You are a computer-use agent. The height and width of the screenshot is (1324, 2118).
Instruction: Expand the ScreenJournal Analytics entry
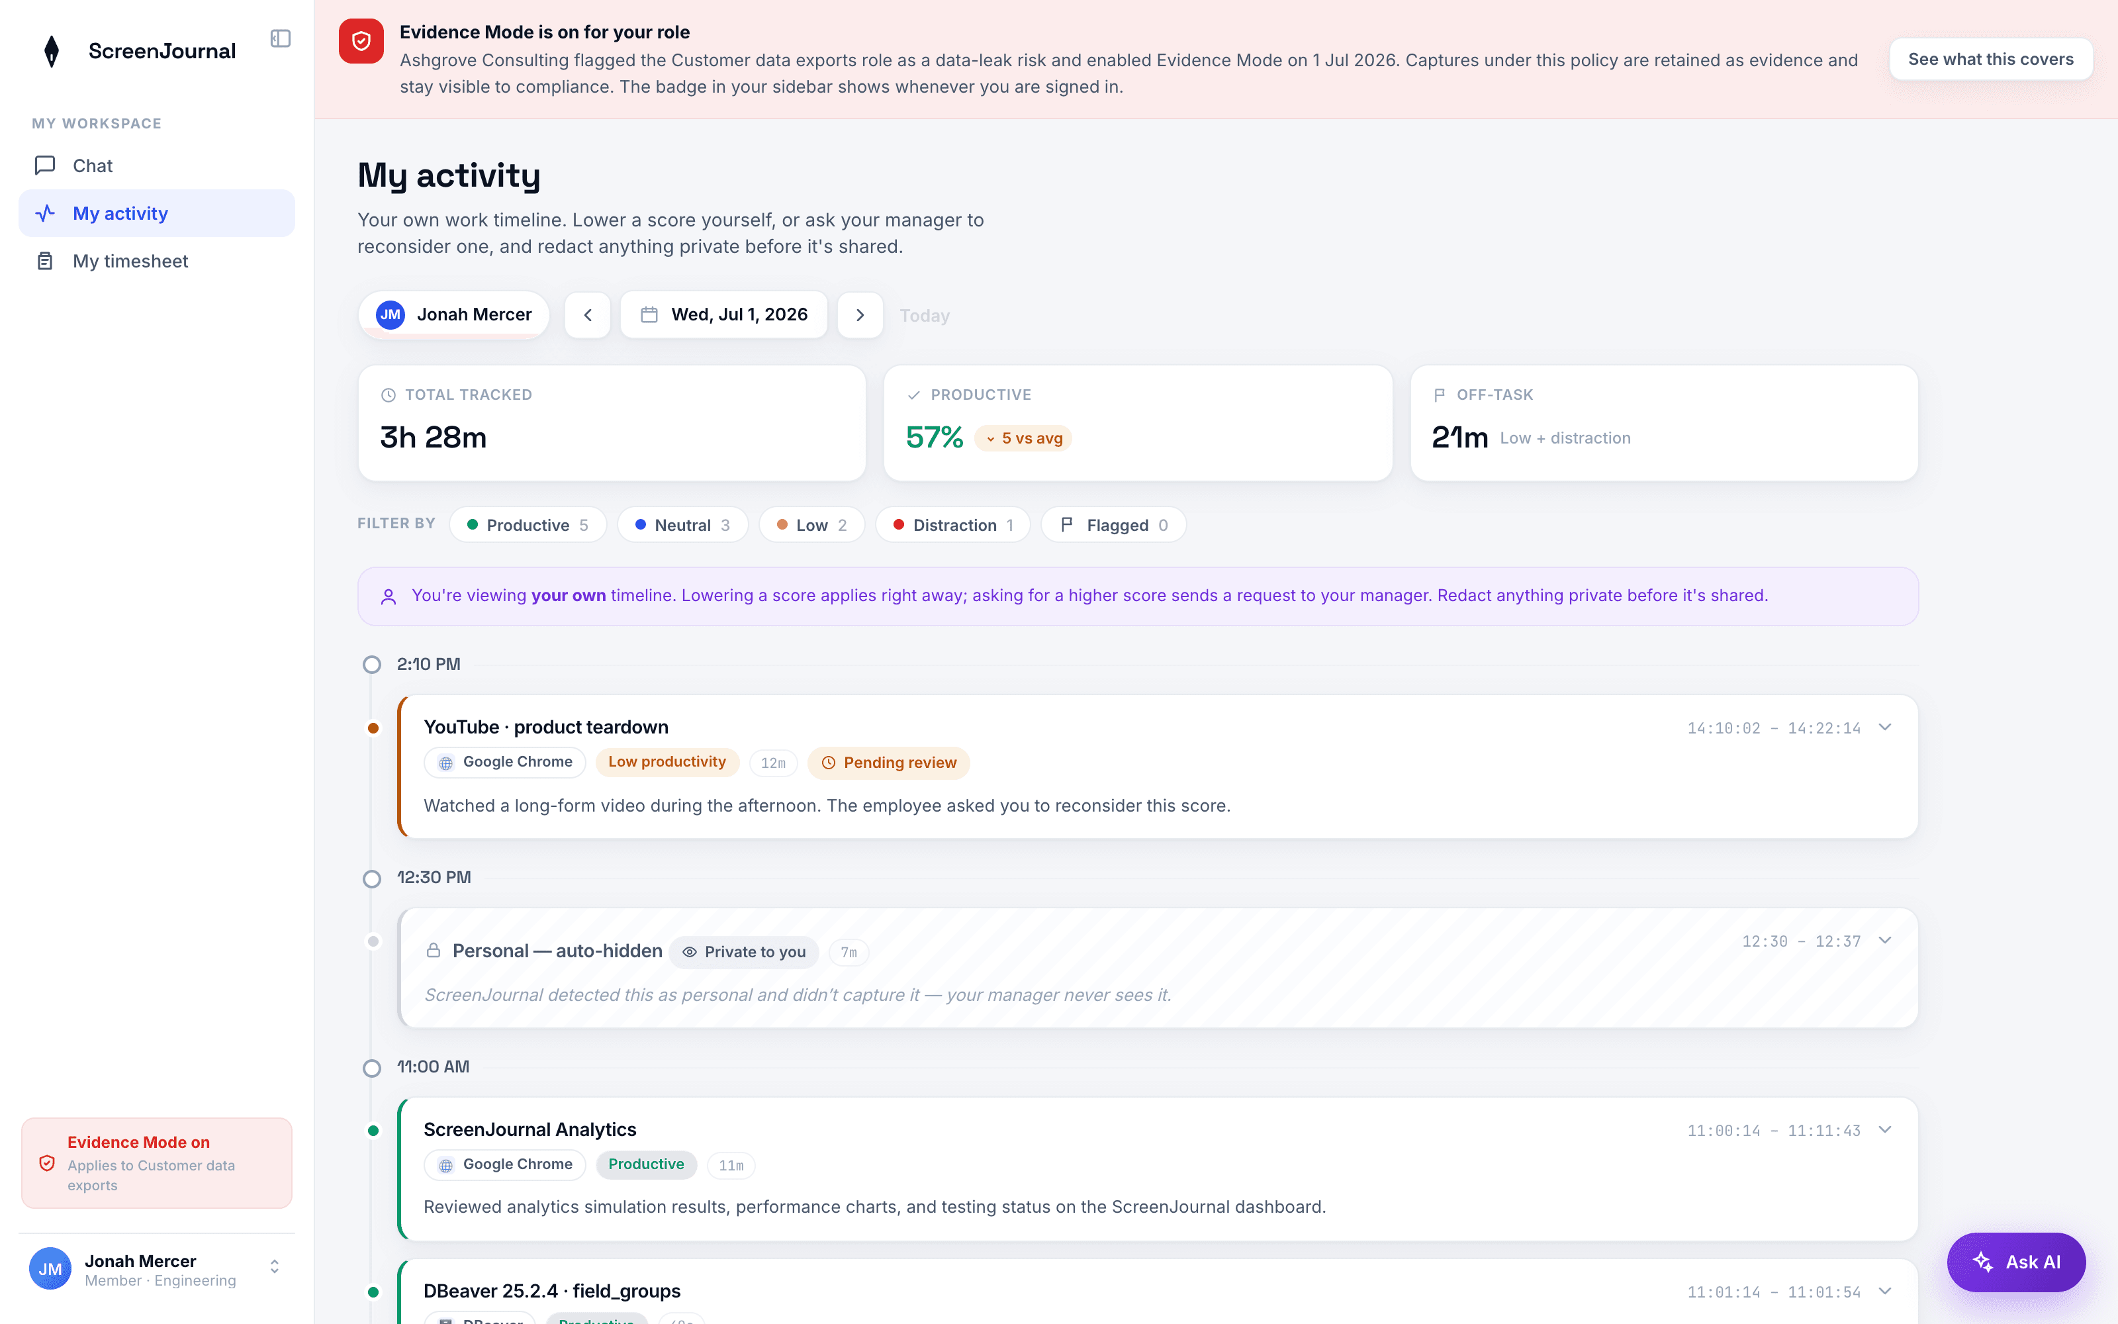[x=1885, y=1129]
